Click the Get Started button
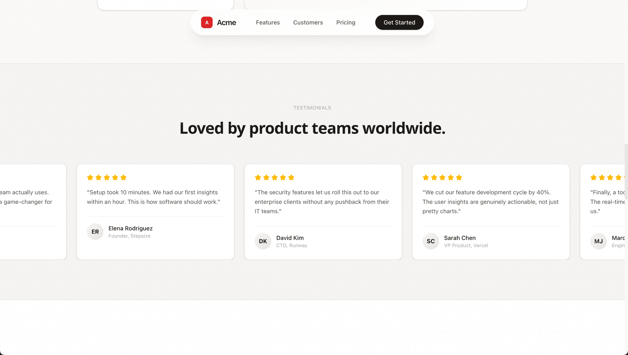Screen dimensions: 628x355 click(399, 22)
